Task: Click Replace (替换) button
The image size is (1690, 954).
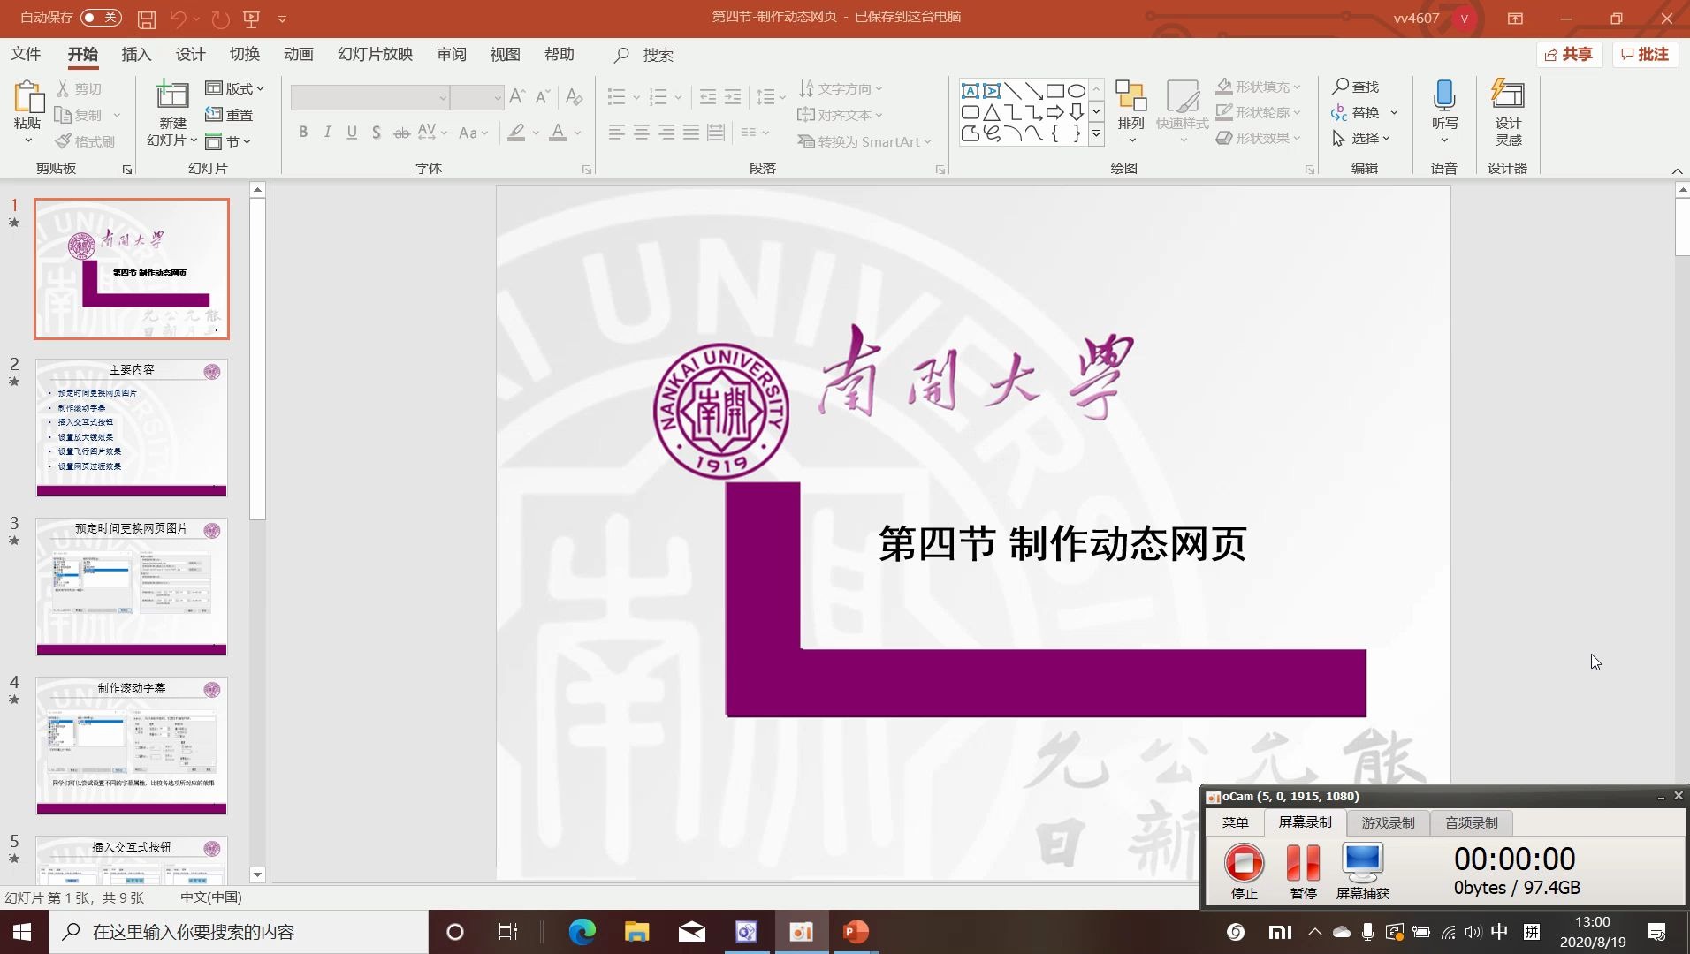Action: [x=1356, y=112]
